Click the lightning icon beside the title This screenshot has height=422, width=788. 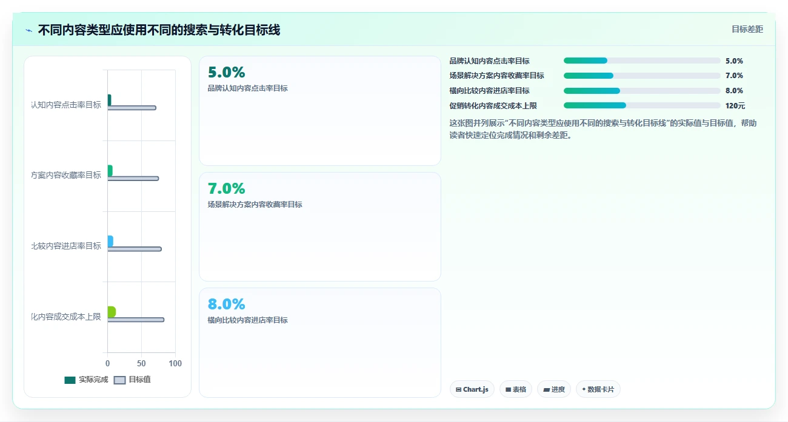[28, 30]
